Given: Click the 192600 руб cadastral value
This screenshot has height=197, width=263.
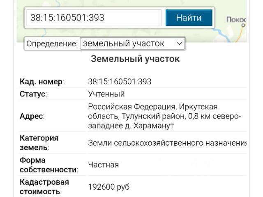Looking at the screenshot, I should (109, 187).
